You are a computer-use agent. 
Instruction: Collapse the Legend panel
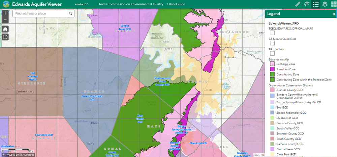334,14
